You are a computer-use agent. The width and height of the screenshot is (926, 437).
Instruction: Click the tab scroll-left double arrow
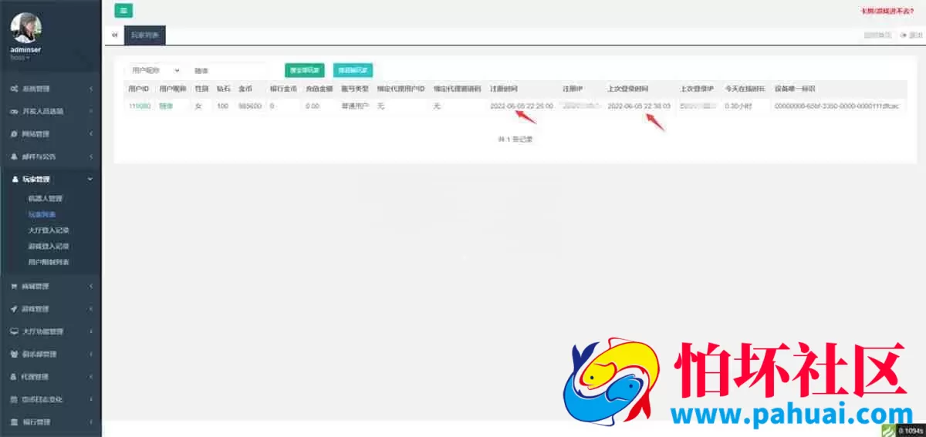click(114, 35)
